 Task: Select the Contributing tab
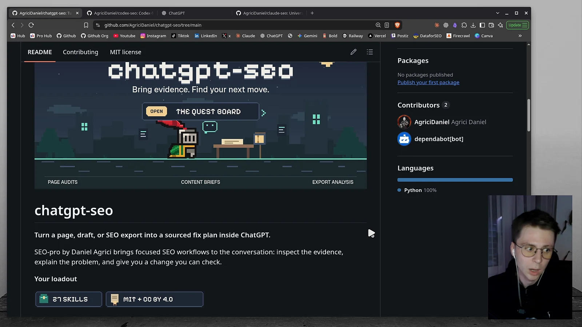click(80, 52)
